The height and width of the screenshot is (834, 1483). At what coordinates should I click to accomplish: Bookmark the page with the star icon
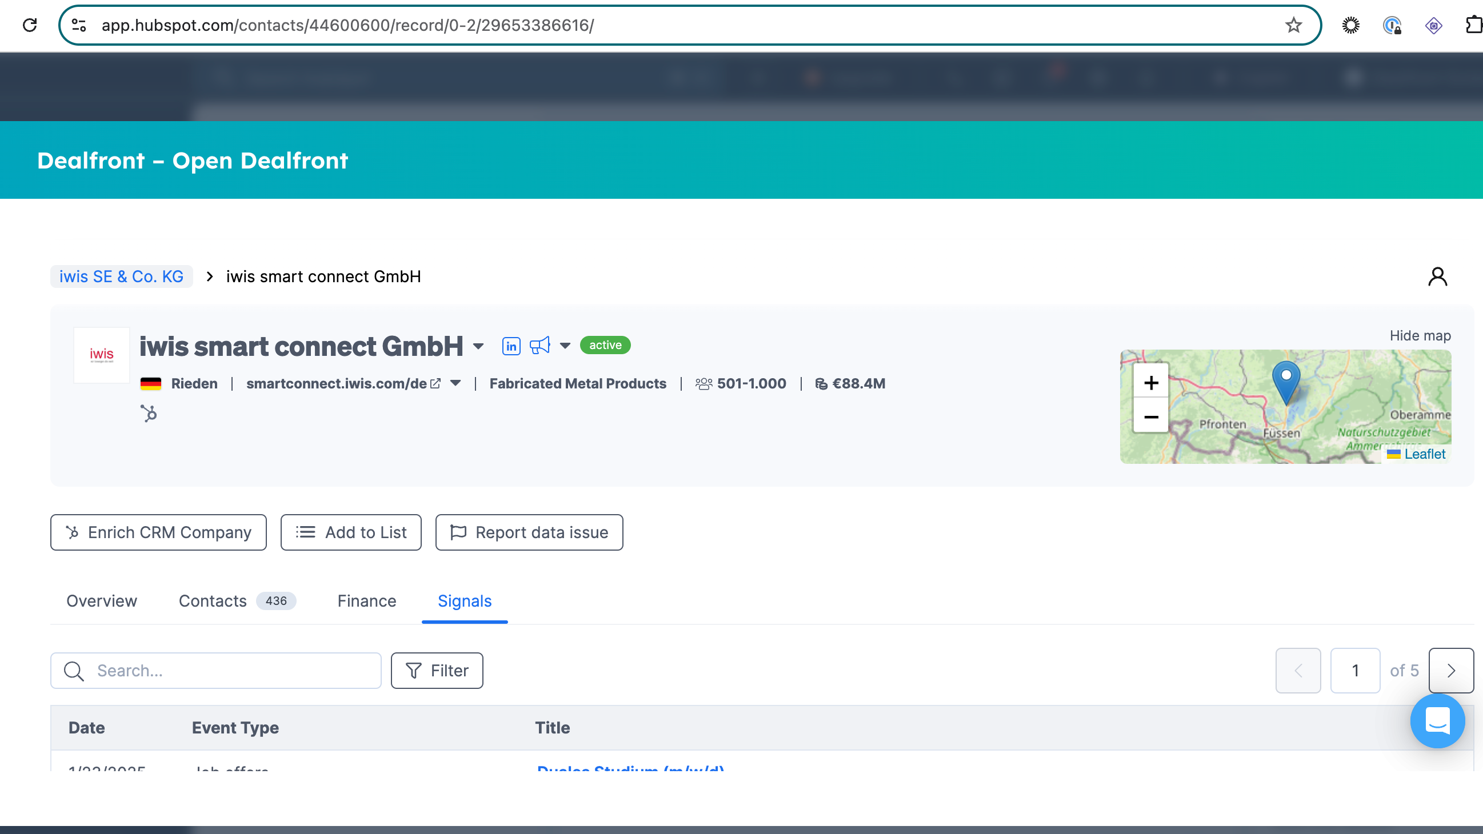pos(1293,25)
